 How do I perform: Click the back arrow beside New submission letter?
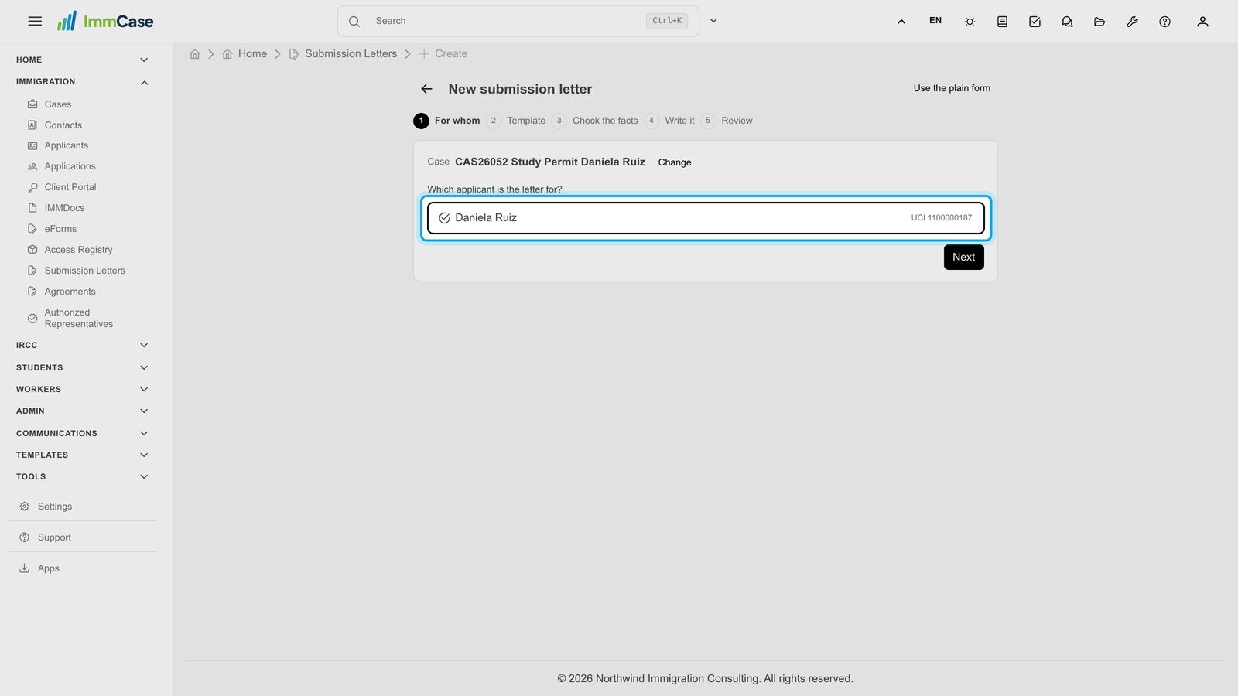[426, 89]
